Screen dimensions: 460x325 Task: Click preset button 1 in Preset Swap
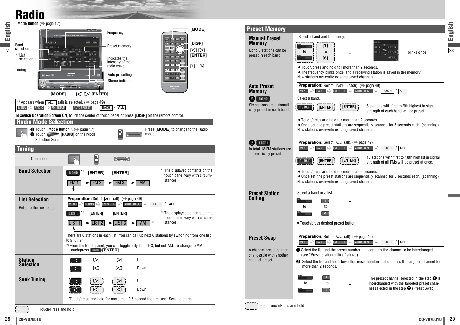pos(326,277)
